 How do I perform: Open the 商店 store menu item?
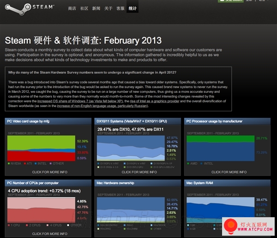click(72, 8)
